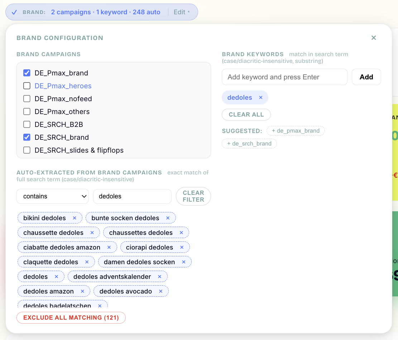Image resolution: width=398 pixels, height=340 pixels.
Task: Close the Brand Configuration panel
Action: click(374, 38)
